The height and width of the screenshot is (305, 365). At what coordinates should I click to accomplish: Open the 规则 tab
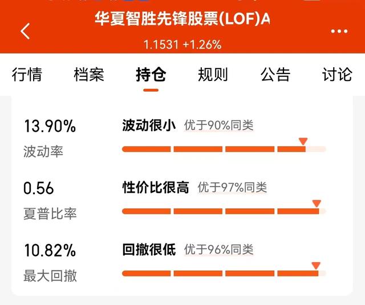click(213, 75)
